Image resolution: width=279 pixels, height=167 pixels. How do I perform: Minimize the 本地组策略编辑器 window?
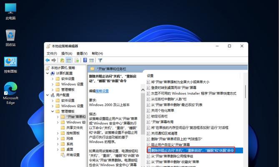217,46
